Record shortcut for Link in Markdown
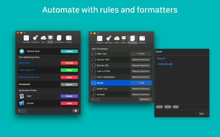The width and height of the screenshot is (220, 137). [x=141, y=77]
